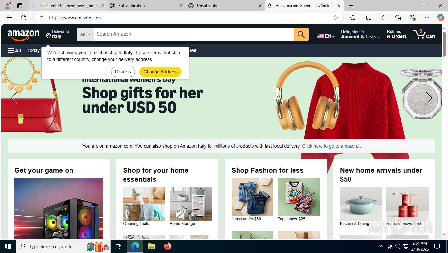Refresh the page with the reload icon
Image resolution: width=448 pixels, height=253 pixels.
tap(24, 18)
